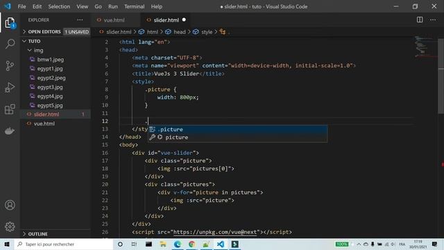The image size is (444, 250).
Task: Open Microsoft Edge from the taskbar
Action: pos(178,244)
